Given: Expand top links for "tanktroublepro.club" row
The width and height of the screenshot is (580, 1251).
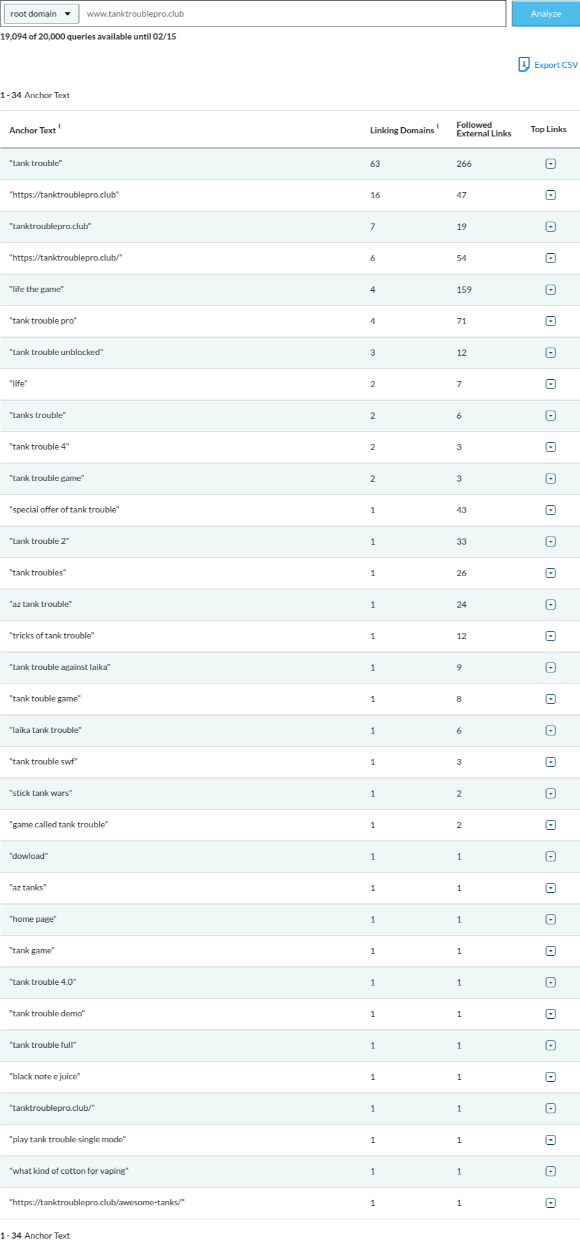Looking at the screenshot, I should tap(551, 227).
